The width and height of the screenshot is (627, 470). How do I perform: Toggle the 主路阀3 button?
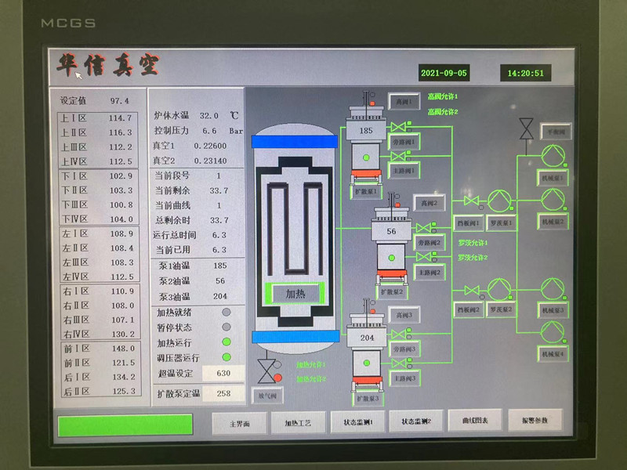404,378
